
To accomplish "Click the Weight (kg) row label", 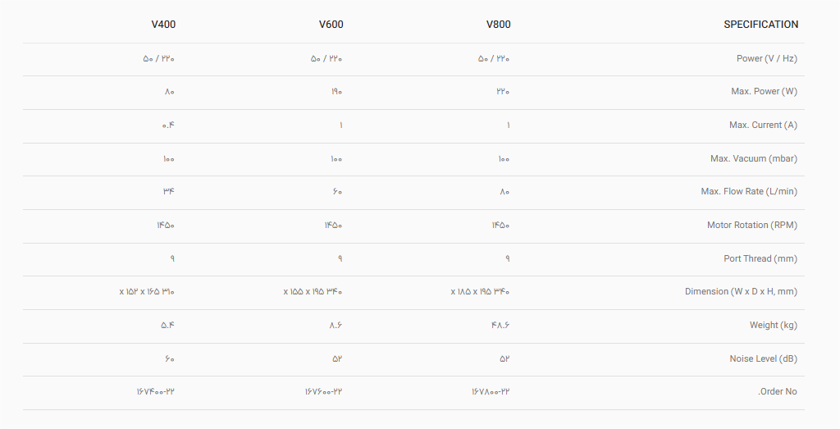I will pos(773,325).
